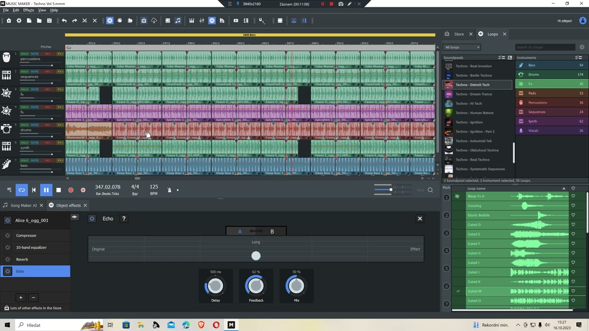Viewport: 589px width, 331px height.
Task: Solo the percussions track
Action: [24, 54]
